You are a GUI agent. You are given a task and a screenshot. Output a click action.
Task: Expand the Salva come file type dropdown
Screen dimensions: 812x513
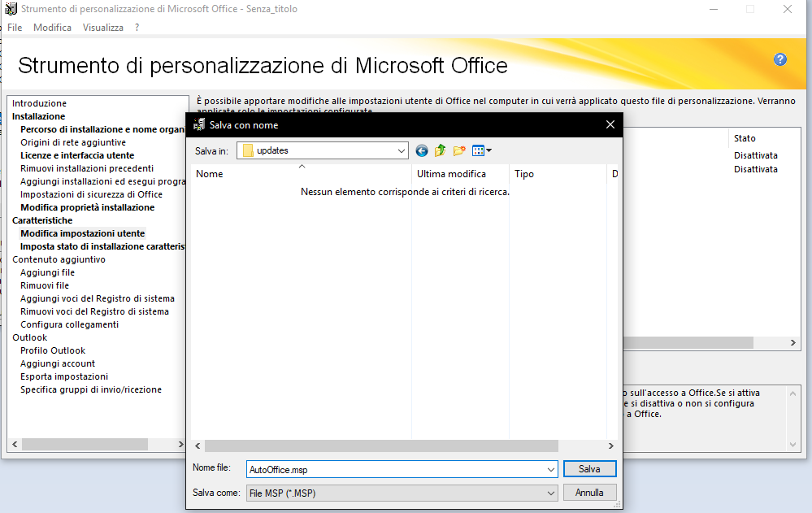[550, 493]
